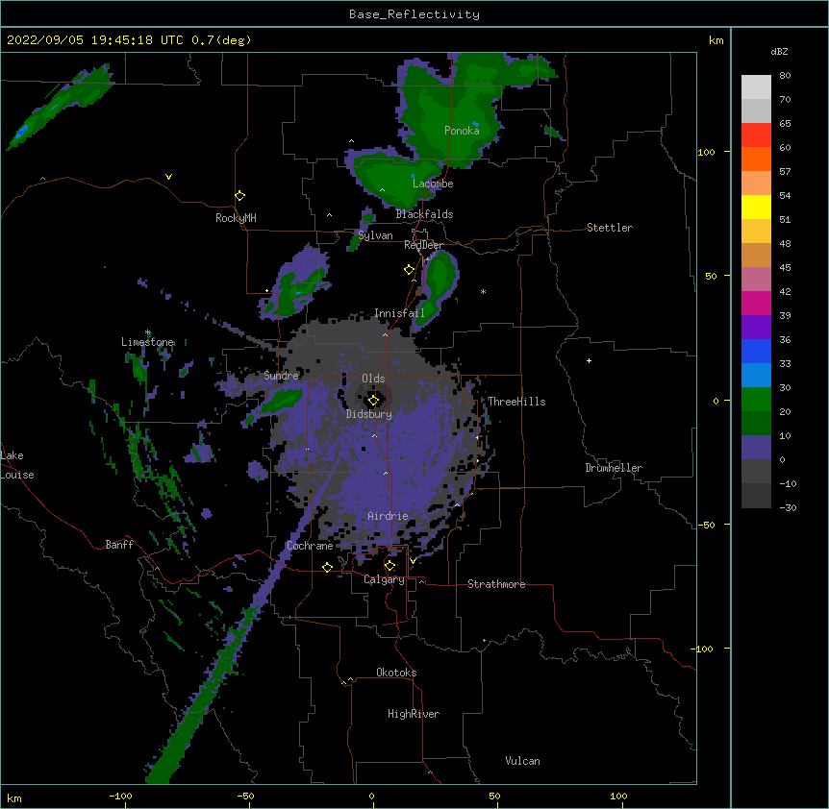829x809 pixels.
Task: Click the 0 tick label on the bottom axis
Action: coord(371,796)
